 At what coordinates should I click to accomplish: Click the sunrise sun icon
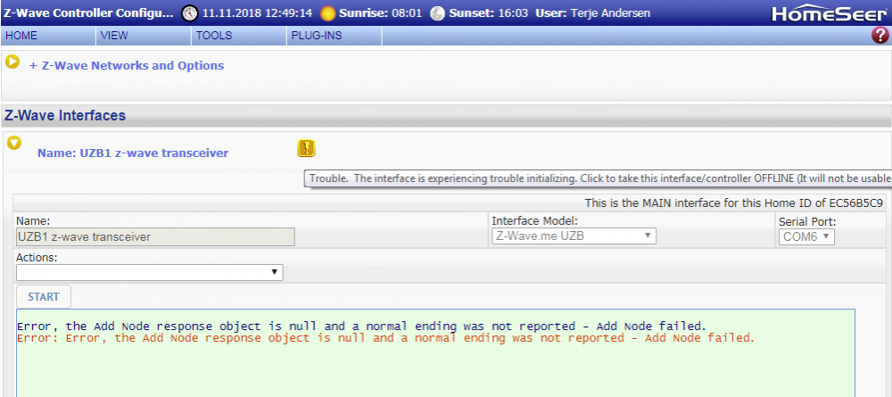click(328, 13)
